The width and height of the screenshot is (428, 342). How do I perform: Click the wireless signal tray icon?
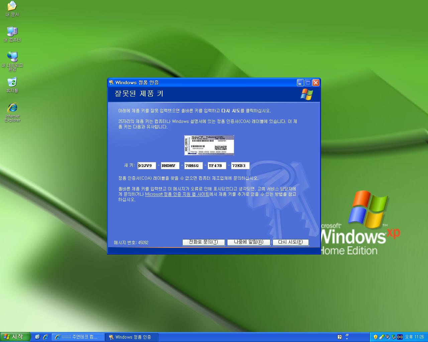400,337
